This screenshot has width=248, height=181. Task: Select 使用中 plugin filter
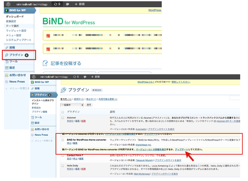coord(79,99)
